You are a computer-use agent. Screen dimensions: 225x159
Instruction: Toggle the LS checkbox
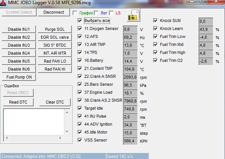pos(111,13)
